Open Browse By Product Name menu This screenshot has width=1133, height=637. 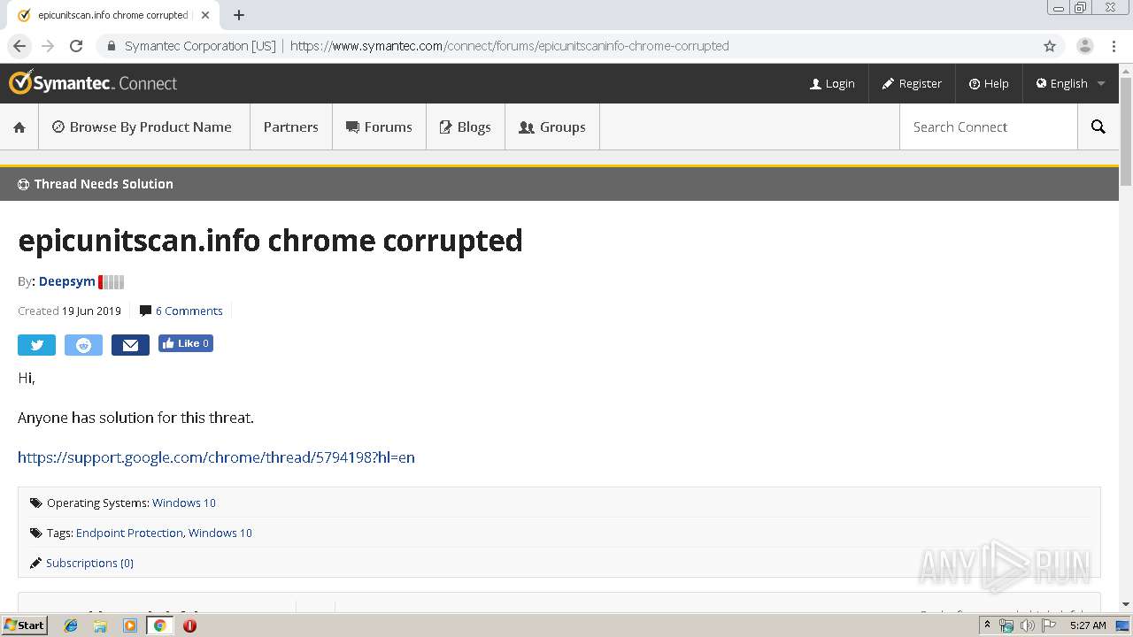(x=143, y=127)
